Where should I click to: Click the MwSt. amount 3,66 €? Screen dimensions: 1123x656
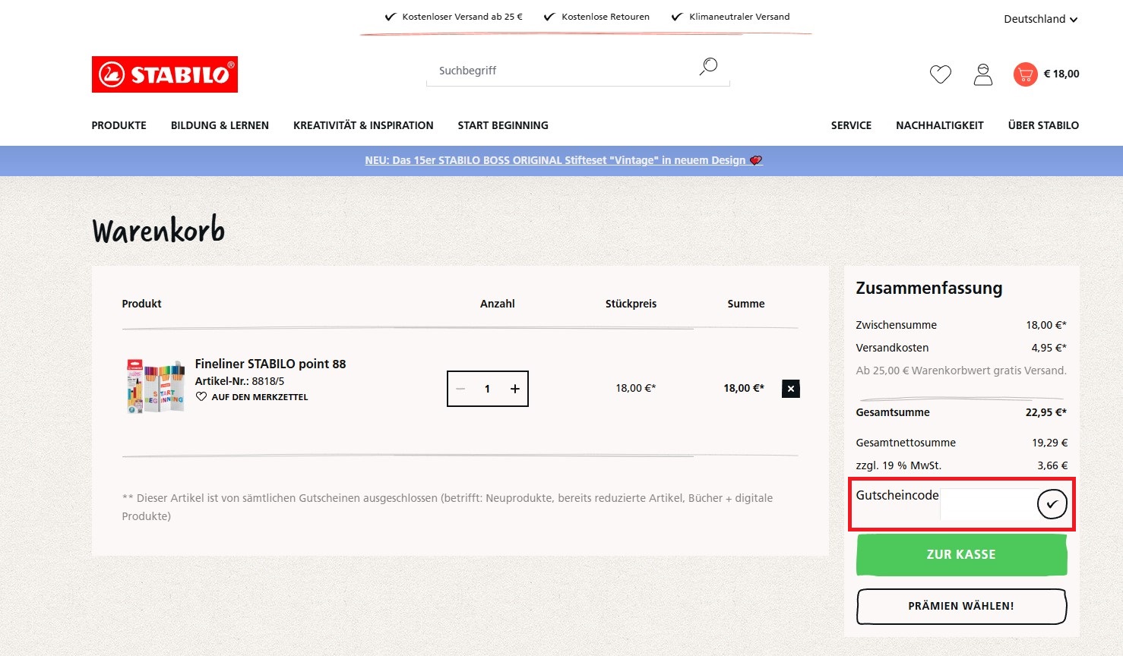point(1052,465)
